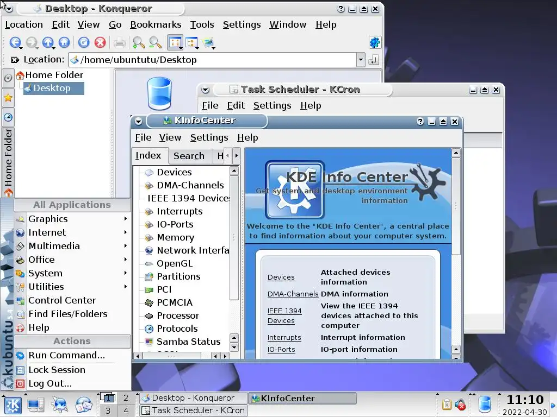Open Konqueror Bookmarks menu
Image resolution: width=557 pixels, height=417 pixels.
coord(156,24)
